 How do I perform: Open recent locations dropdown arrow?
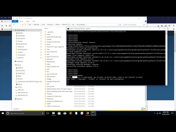[20, 24]
